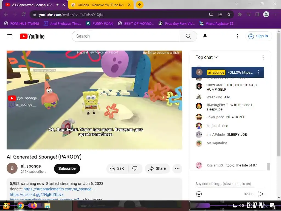Select im_APdude SLEEPY JOE message
The width and height of the screenshot is (281, 211).
[230, 134]
